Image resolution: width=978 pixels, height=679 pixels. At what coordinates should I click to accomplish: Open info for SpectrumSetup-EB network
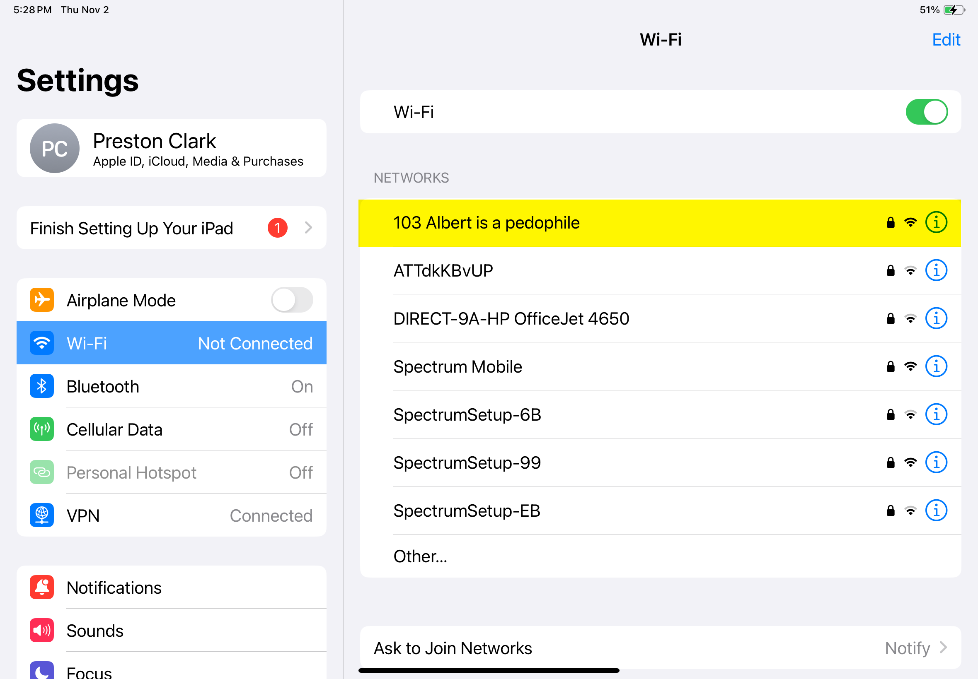click(936, 510)
